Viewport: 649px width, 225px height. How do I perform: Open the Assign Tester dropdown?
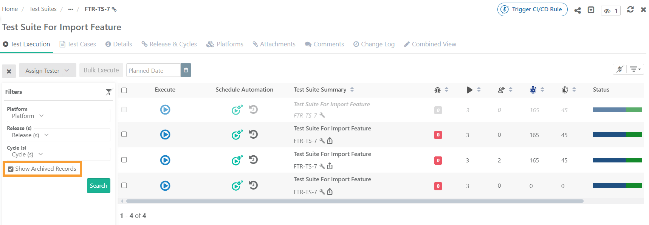click(47, 70)
